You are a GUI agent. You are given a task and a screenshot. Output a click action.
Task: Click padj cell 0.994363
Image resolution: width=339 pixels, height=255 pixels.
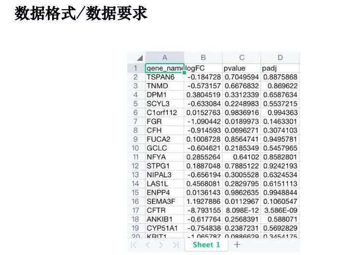tap(280, 112)
